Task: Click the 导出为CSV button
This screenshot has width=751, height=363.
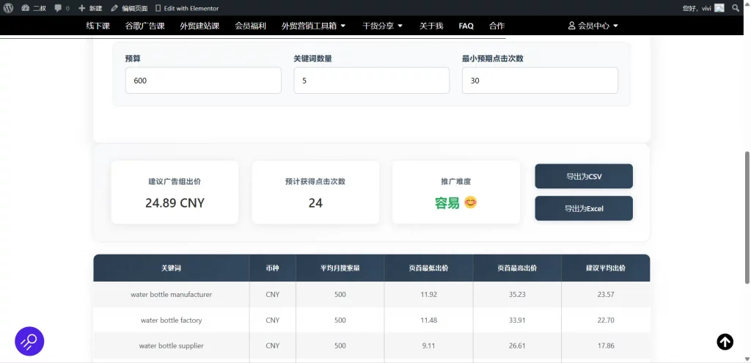Action: point(584,177)
